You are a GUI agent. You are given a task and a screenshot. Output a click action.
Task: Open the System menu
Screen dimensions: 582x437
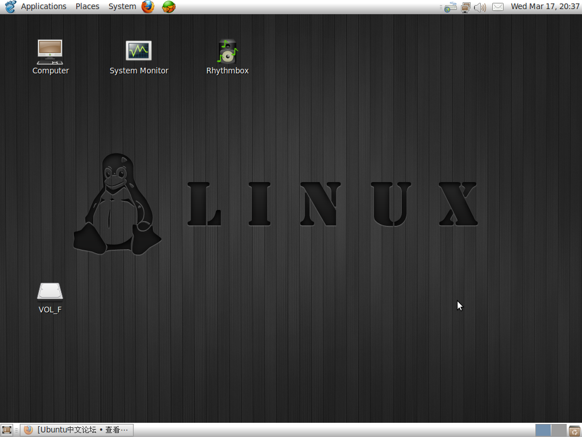[122, 7]
